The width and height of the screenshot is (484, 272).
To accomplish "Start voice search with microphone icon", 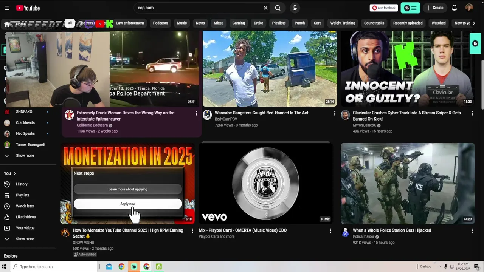I will 295,8.
